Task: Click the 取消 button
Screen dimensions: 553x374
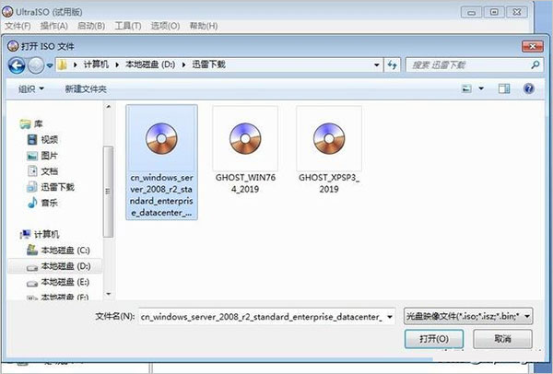Action: 502,339
